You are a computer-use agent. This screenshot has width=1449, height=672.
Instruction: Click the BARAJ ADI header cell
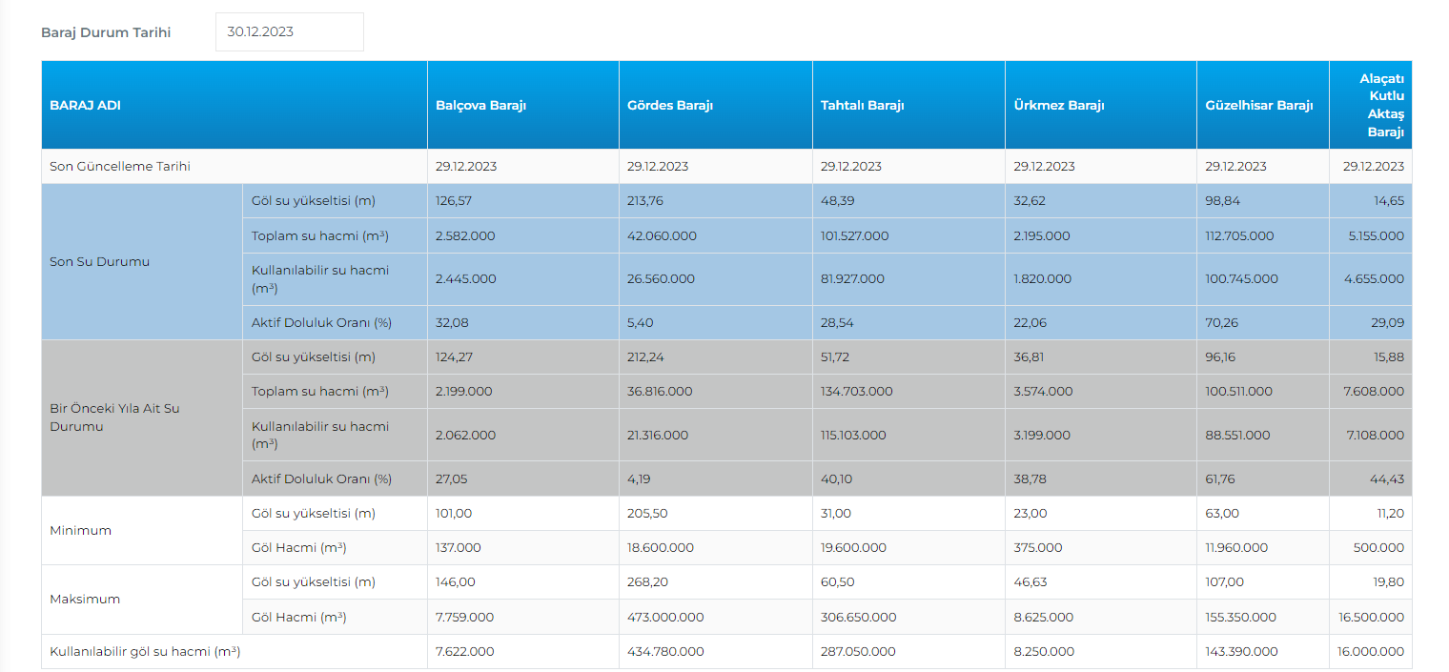[x=86, y=106]
